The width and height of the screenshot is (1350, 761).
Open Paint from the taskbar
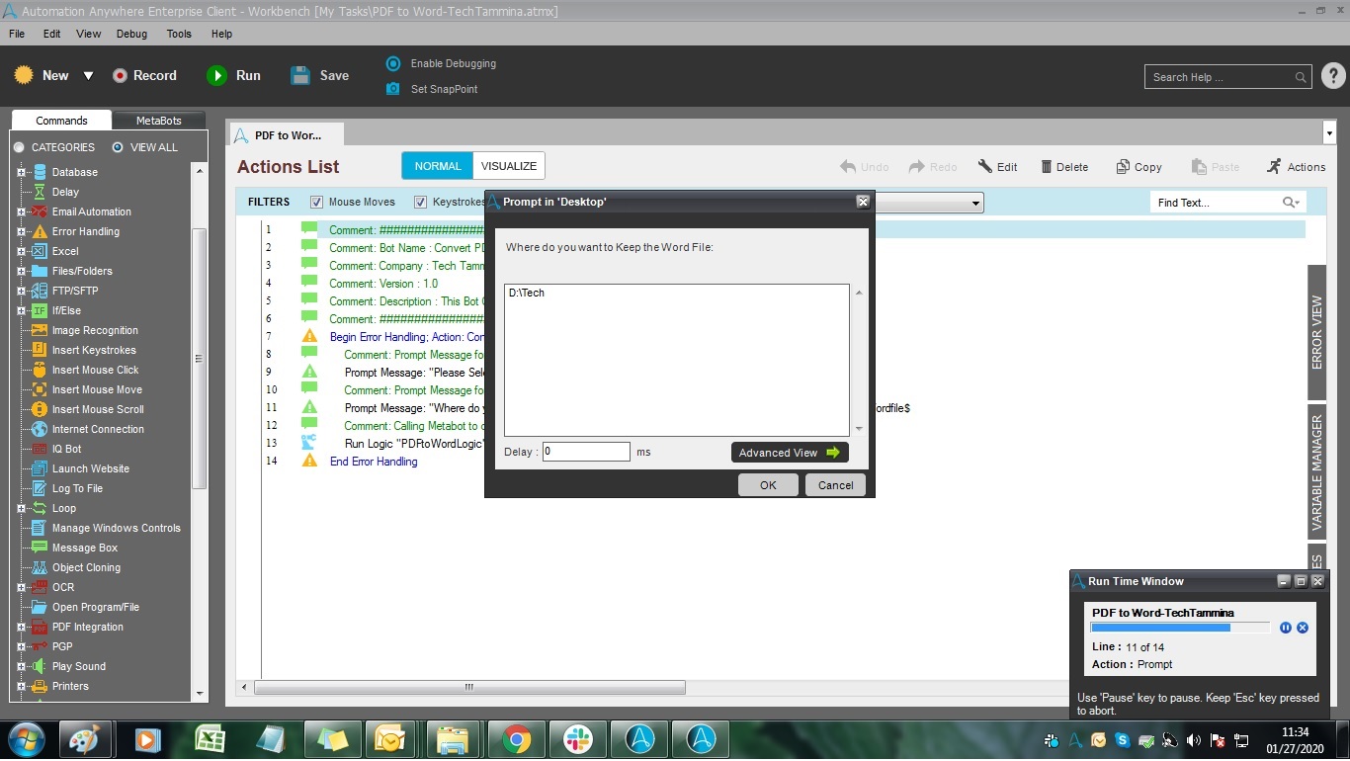coord(86,739)
